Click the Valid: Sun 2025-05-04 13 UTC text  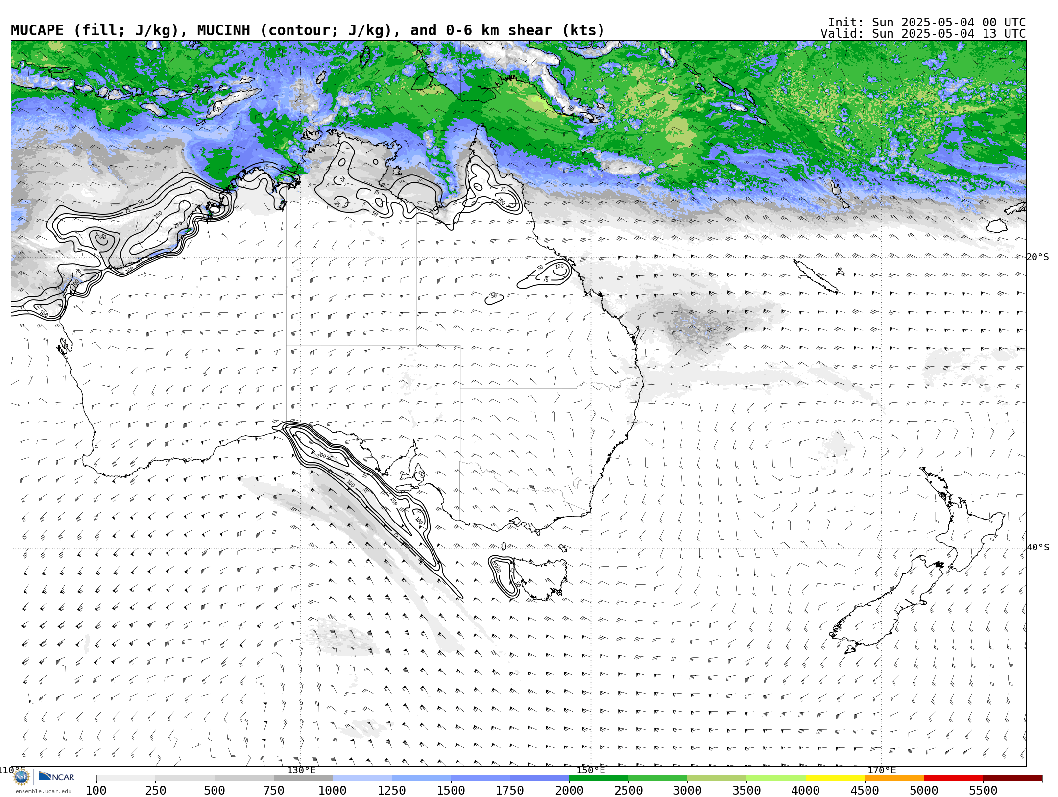pos(923,34)
